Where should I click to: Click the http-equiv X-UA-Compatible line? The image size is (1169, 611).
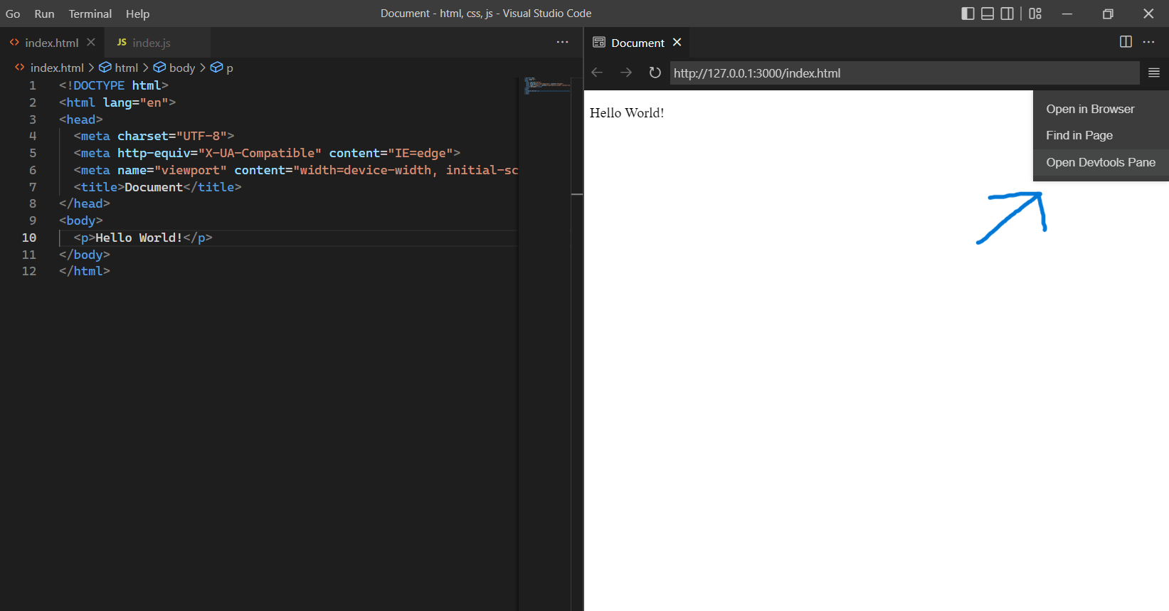coord(267,153)
